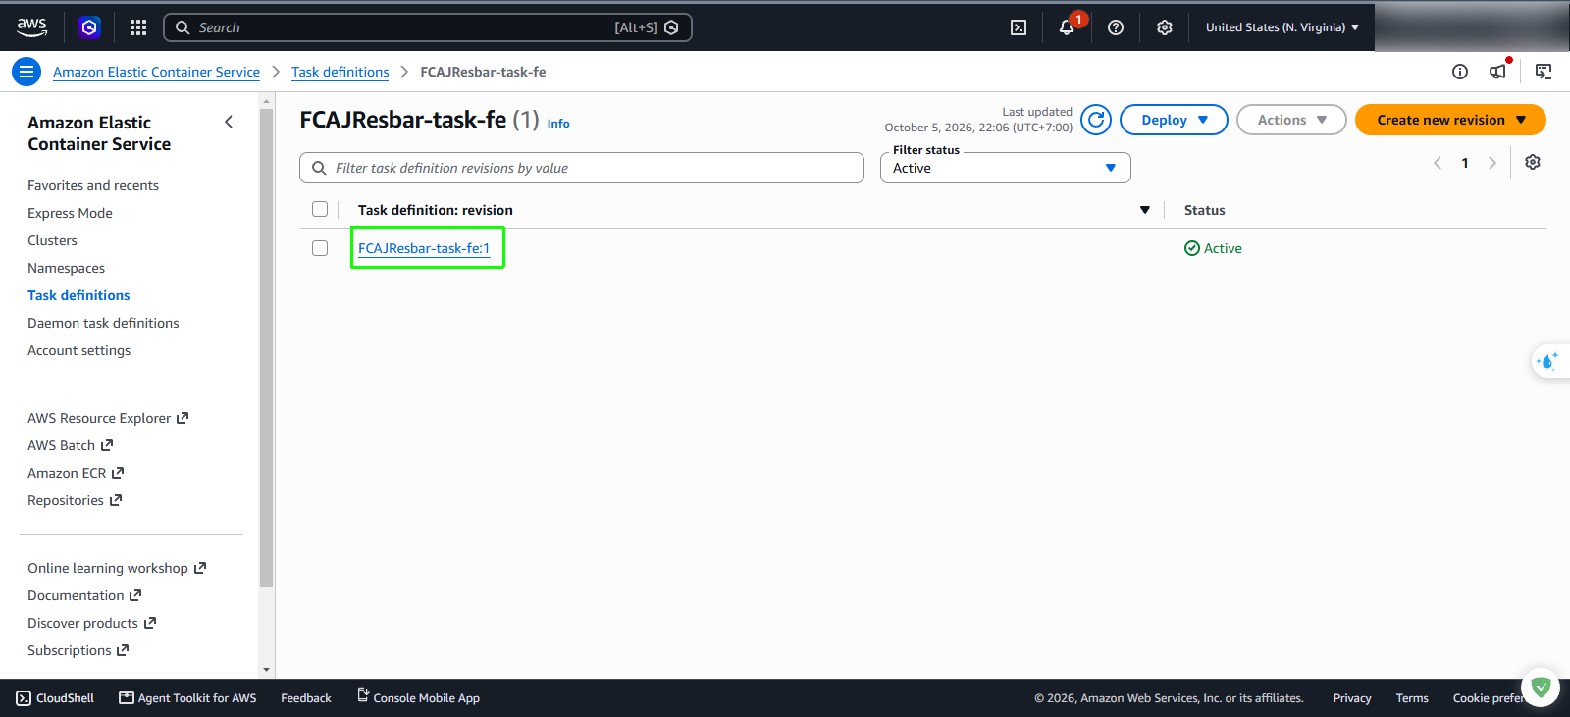Click Amazon Elastic Container Service breadcrumb
The width and height of the screenshot is (1570, 717).
(156, 72)
